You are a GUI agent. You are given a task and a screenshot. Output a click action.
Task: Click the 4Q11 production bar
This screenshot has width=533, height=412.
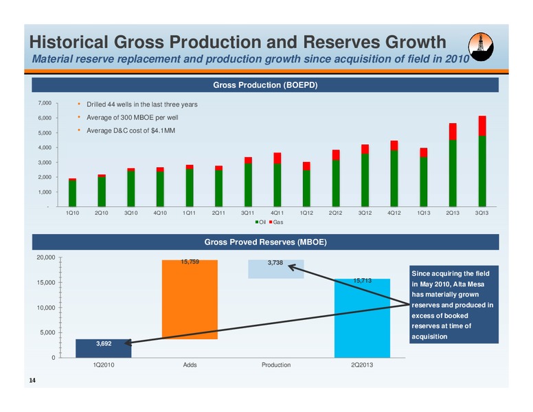click(277, 179)
